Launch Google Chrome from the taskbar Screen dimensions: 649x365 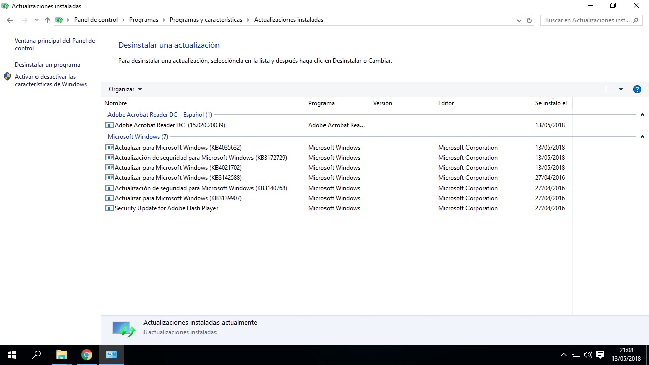(86, 355)
